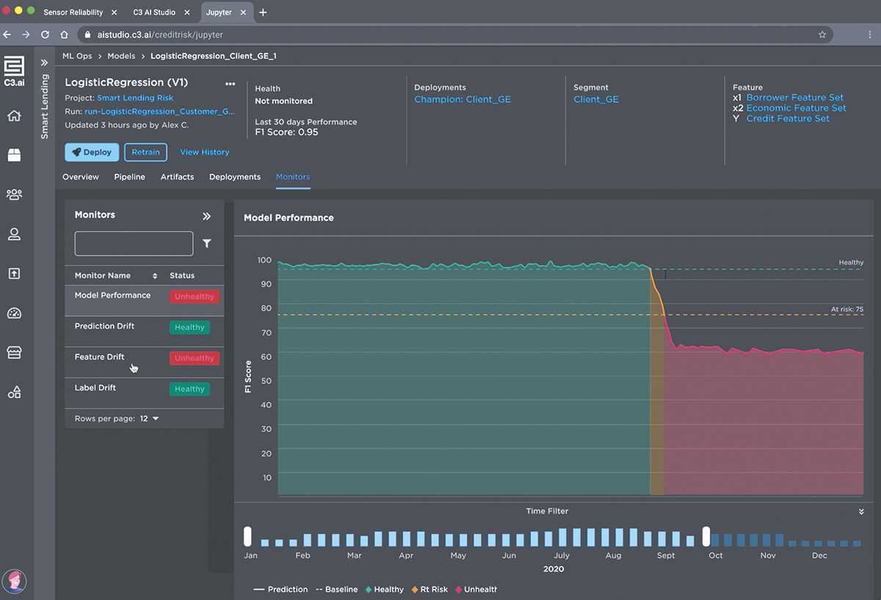Open the Rows per page dropdown
This screenshot has height=600, width=881.
[x=150, y=419]
